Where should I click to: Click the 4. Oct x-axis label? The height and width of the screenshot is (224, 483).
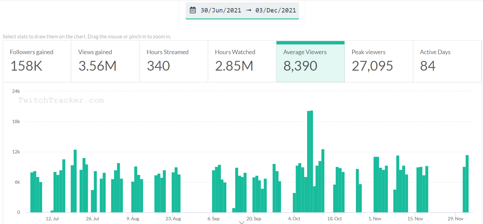[x=294, y=219]
